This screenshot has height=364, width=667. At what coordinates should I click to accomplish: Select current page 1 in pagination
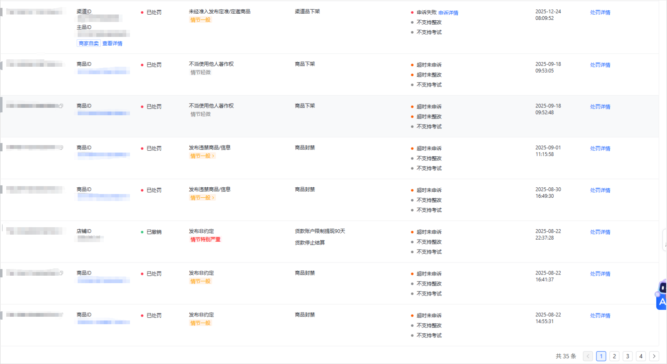601,356
